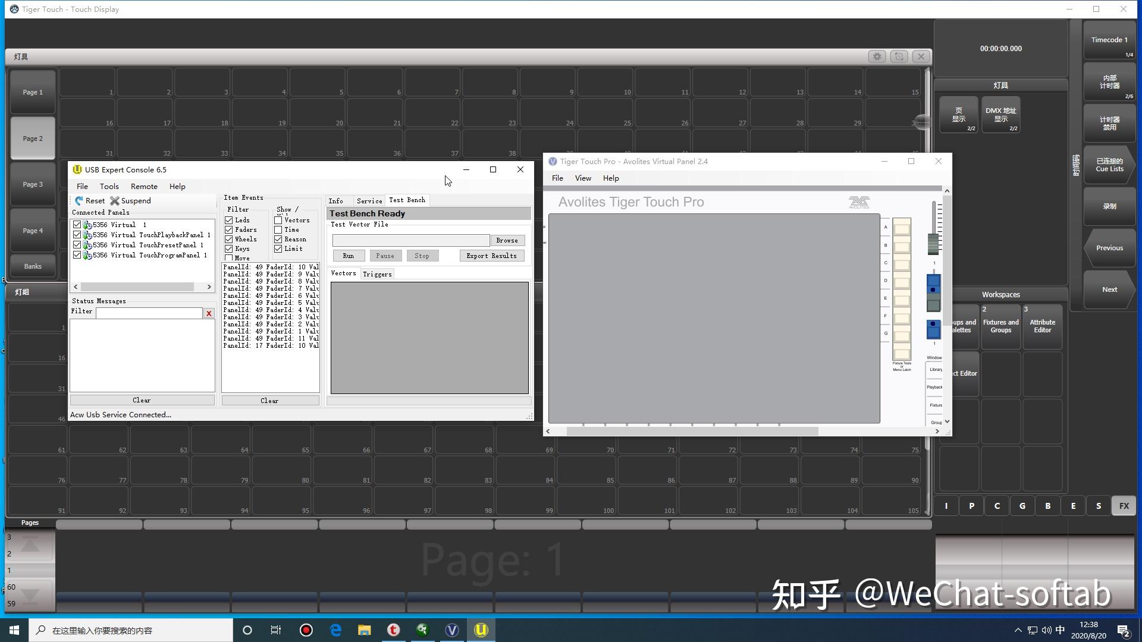Click the Export Results button

click(x=492, y=256)
